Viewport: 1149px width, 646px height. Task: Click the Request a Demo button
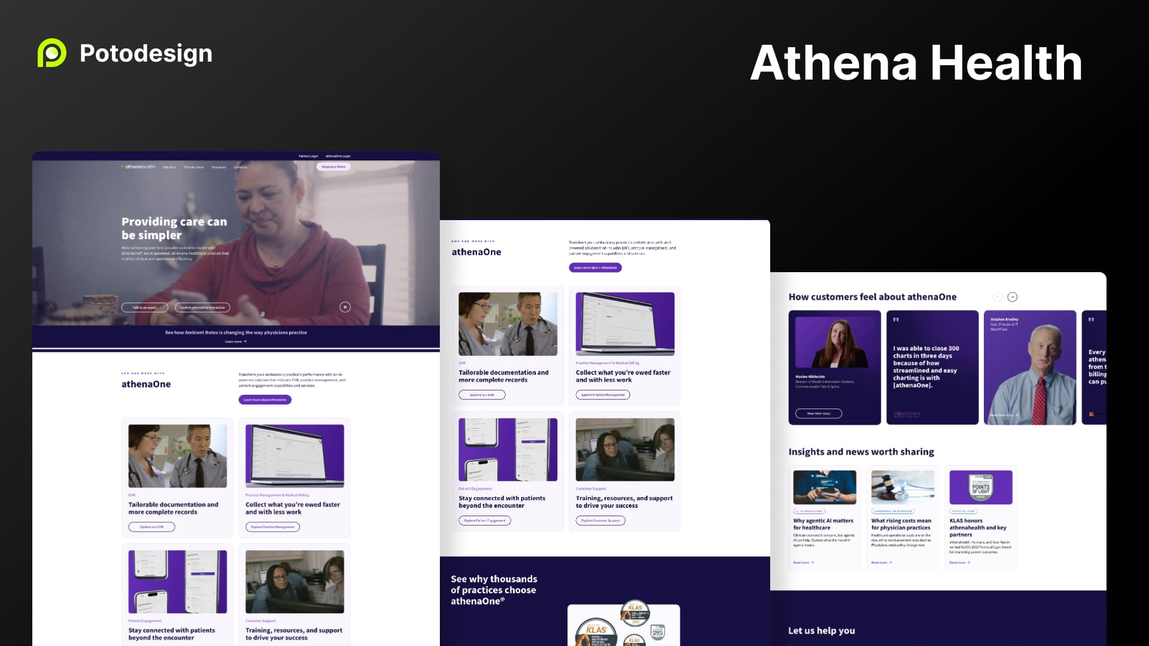point(333,167)
